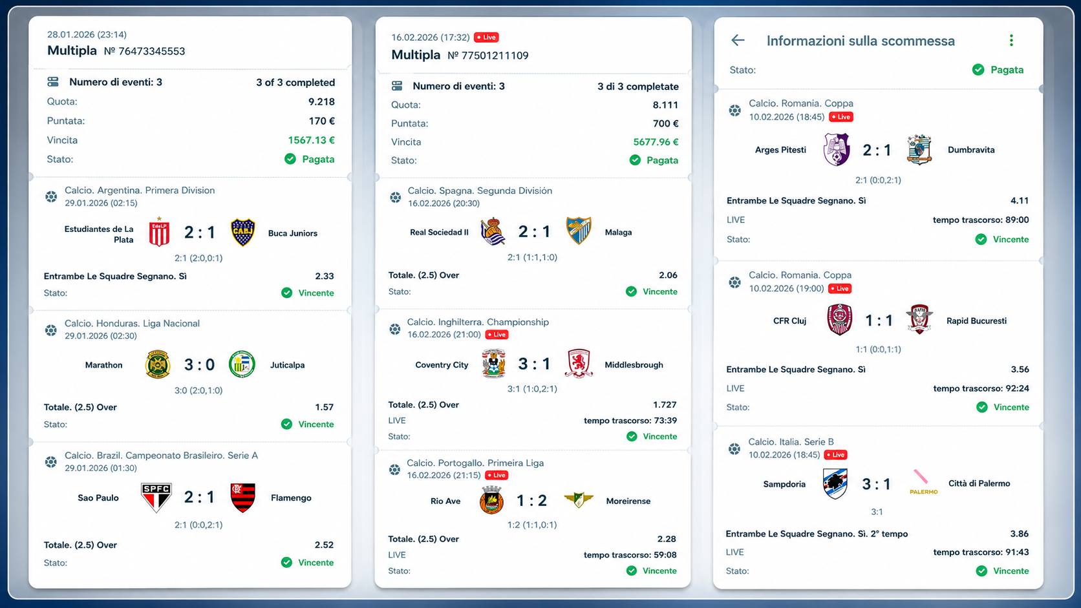Click the Arges Pitesti team logo
The width and height of the screenshot is (1081, 608).
tap(837, 150)
